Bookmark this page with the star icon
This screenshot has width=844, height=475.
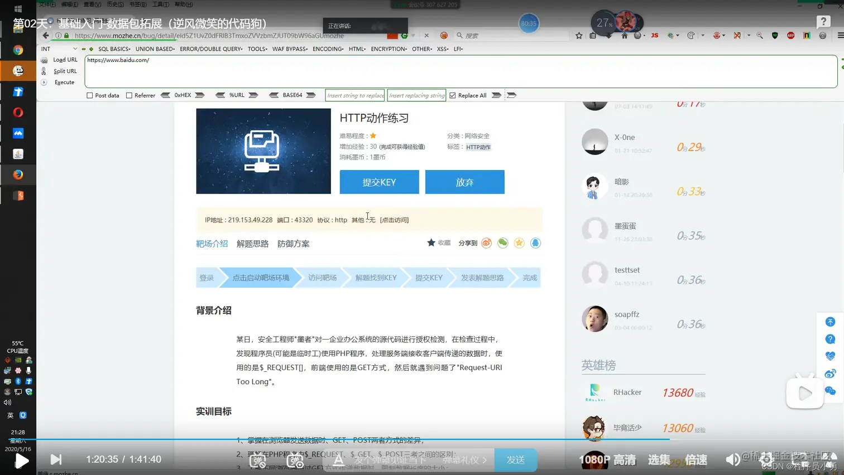[x=579, y=36]
